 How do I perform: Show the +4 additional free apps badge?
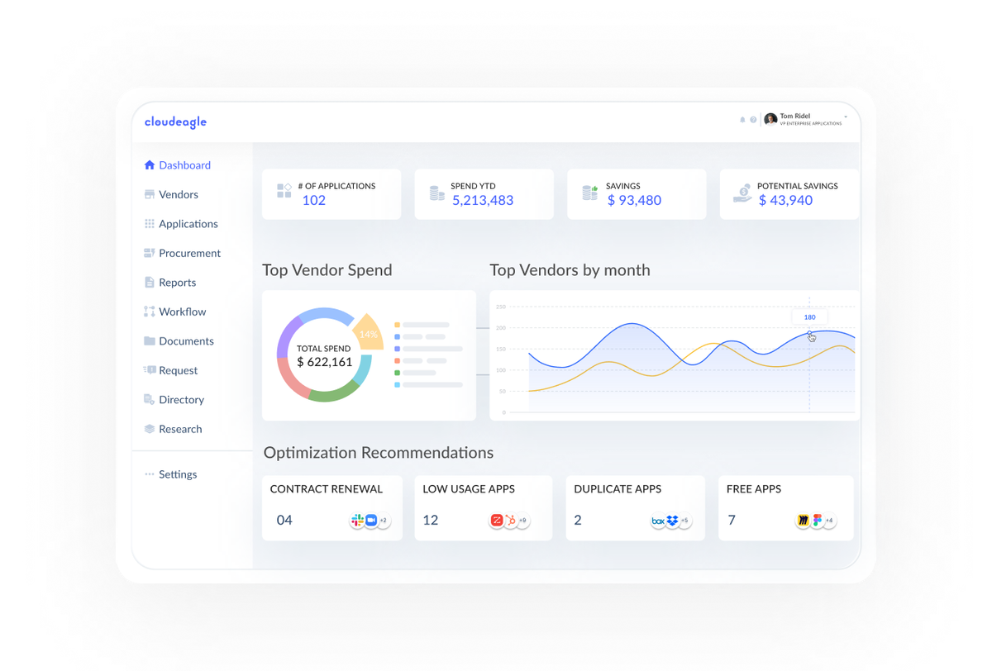829,521
